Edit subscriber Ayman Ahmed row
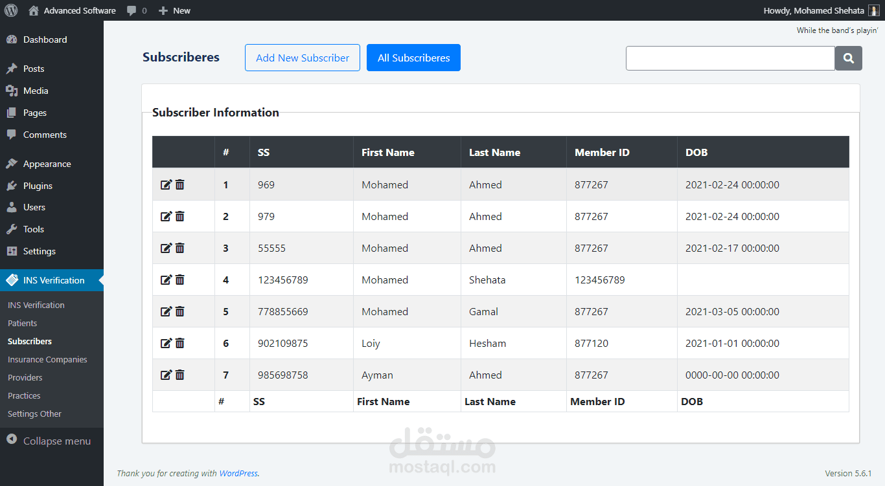Screen dimensions: 885x486 click(166, 375)
